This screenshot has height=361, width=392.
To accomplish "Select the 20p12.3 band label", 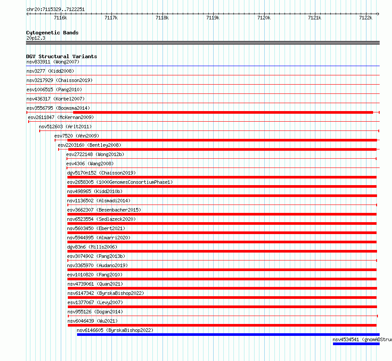I will click(x=36, y=38).
